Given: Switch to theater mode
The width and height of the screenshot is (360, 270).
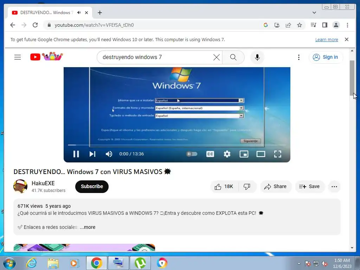Looking at the screenshot, I should pyautogui.click(x=261, y=154).
